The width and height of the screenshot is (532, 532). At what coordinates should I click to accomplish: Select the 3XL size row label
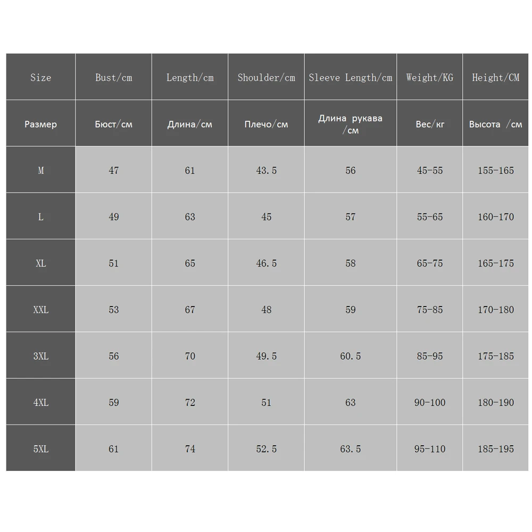click(40, 356)
